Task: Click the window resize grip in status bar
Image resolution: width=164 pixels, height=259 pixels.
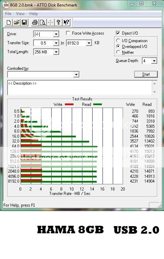Action: [x=160, y=205]
